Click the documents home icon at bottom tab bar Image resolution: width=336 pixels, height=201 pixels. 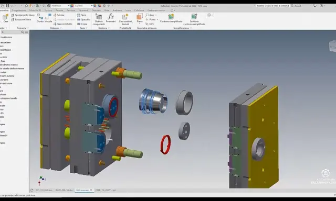tap(31, 190)
